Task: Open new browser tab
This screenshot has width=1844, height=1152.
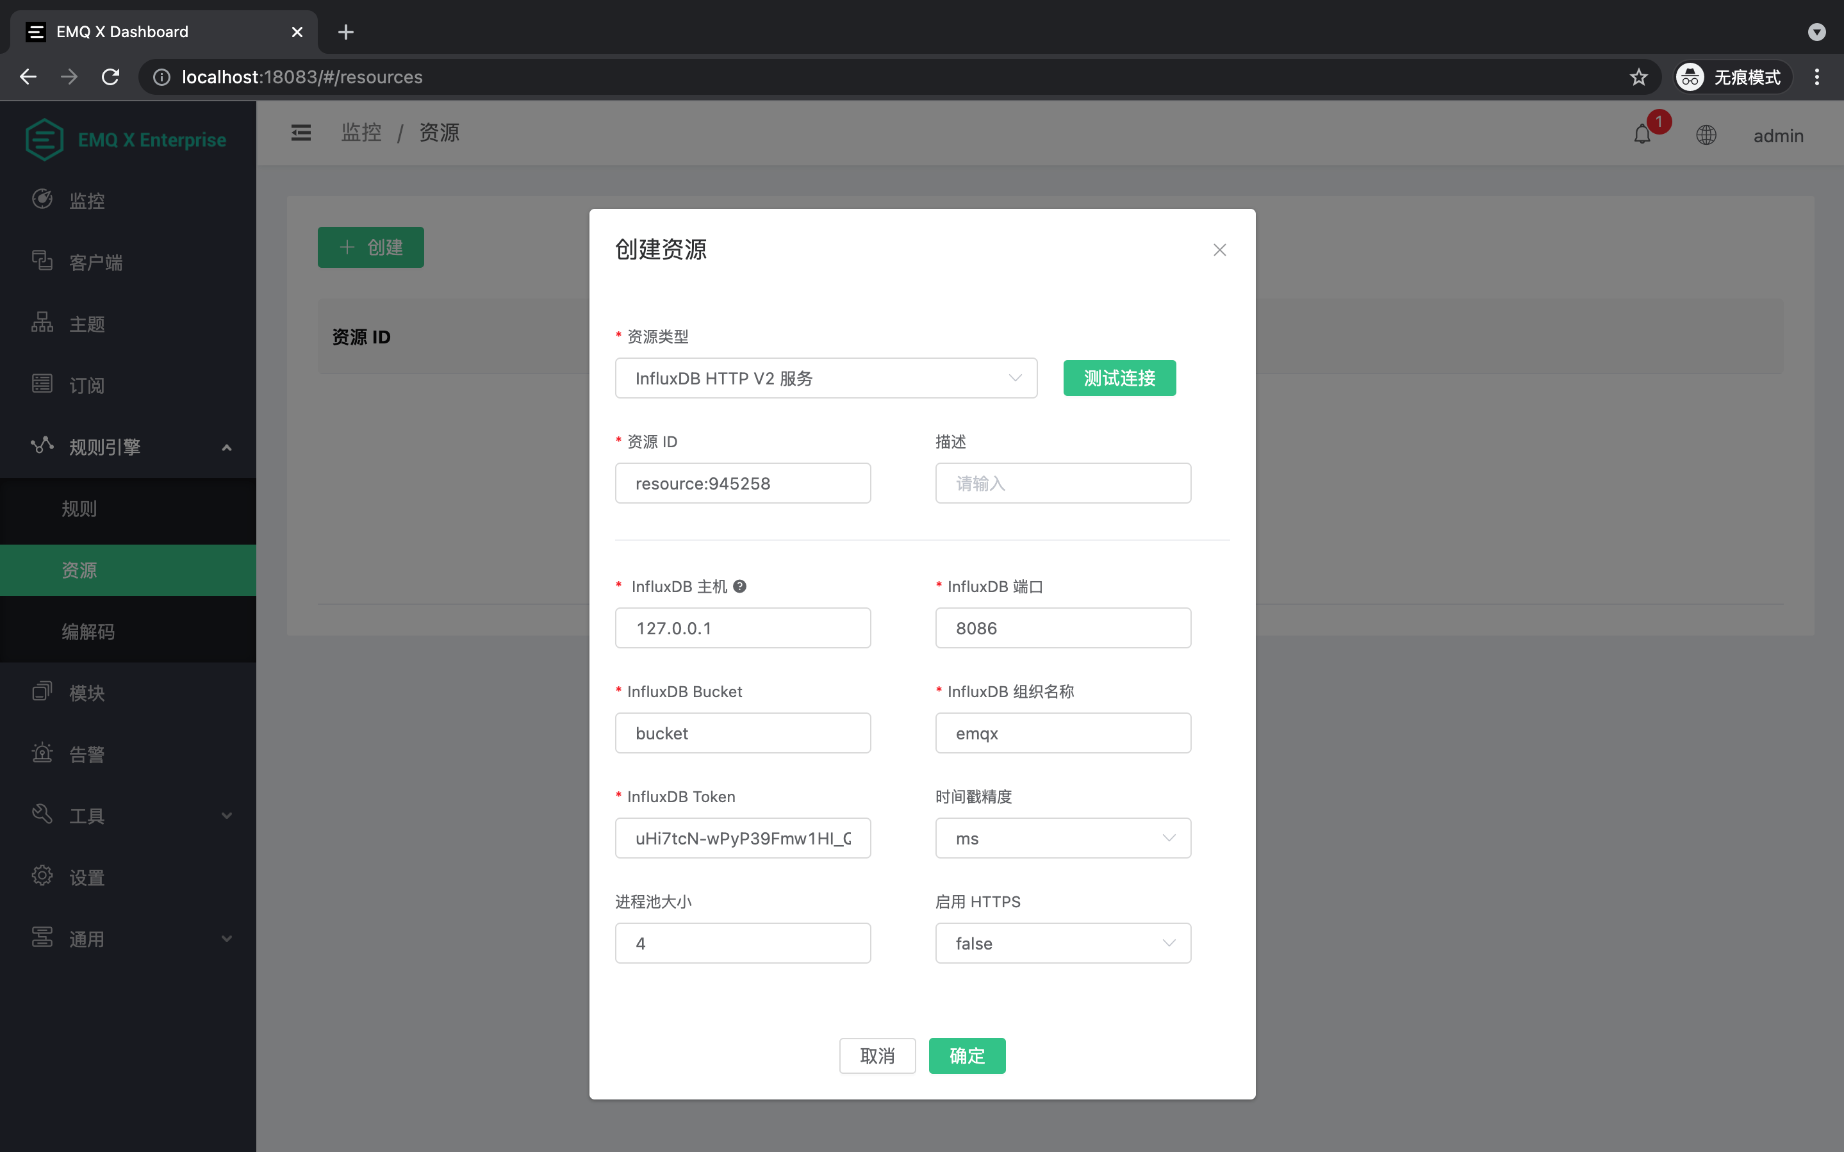Action: (x=346, y=32)
